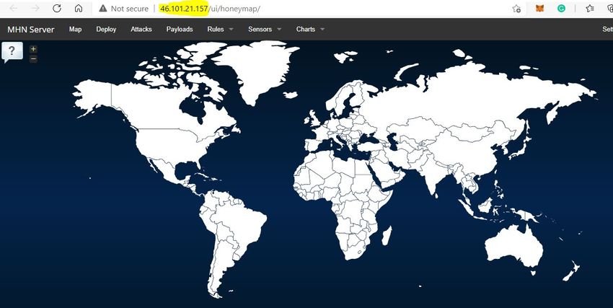
Task: Go to the browser home page icon
Action: click(79, 8)
